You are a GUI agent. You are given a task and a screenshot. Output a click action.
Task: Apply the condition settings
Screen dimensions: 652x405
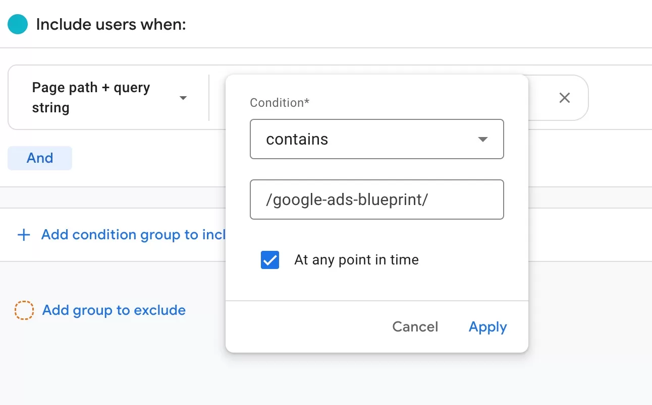tap(487, 327)
